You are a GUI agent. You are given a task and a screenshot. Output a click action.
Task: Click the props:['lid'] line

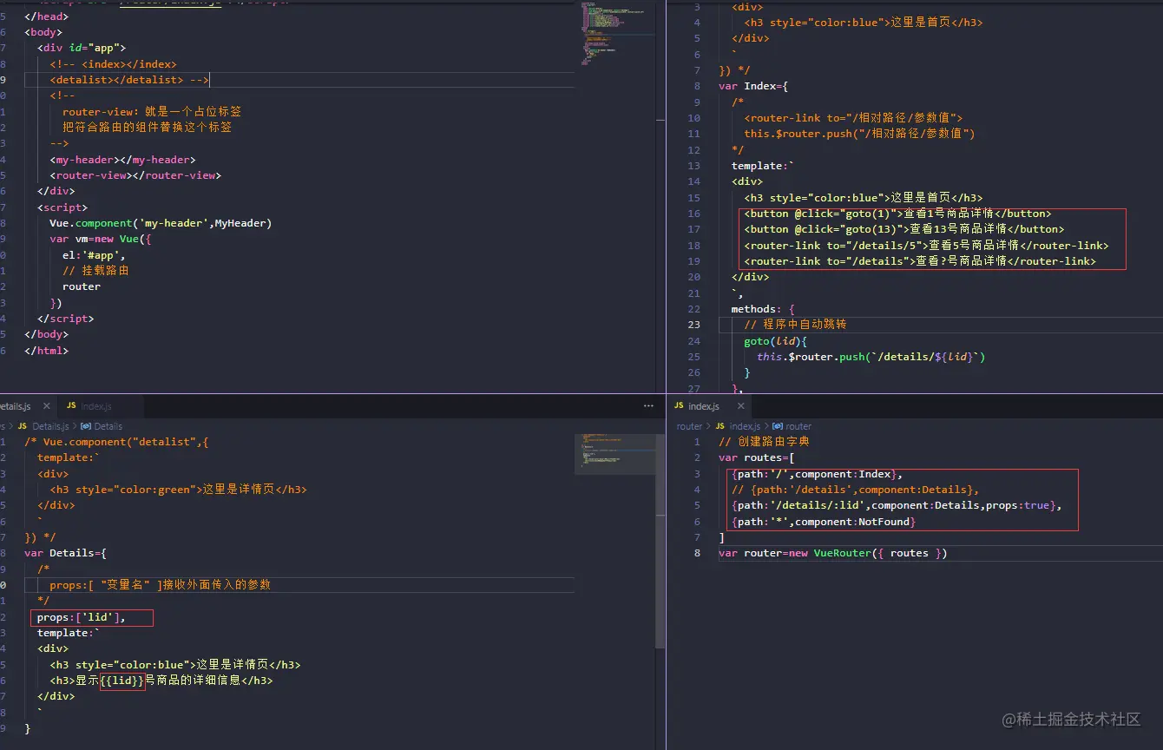[x=81, y=617]
